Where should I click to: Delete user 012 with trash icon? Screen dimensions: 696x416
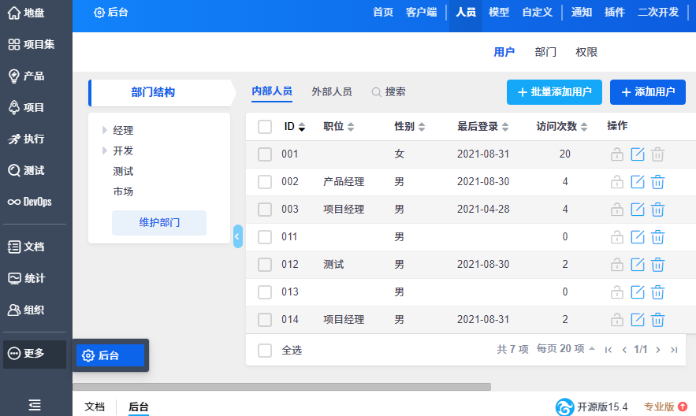pyautogui.click(x=658, y=265)
